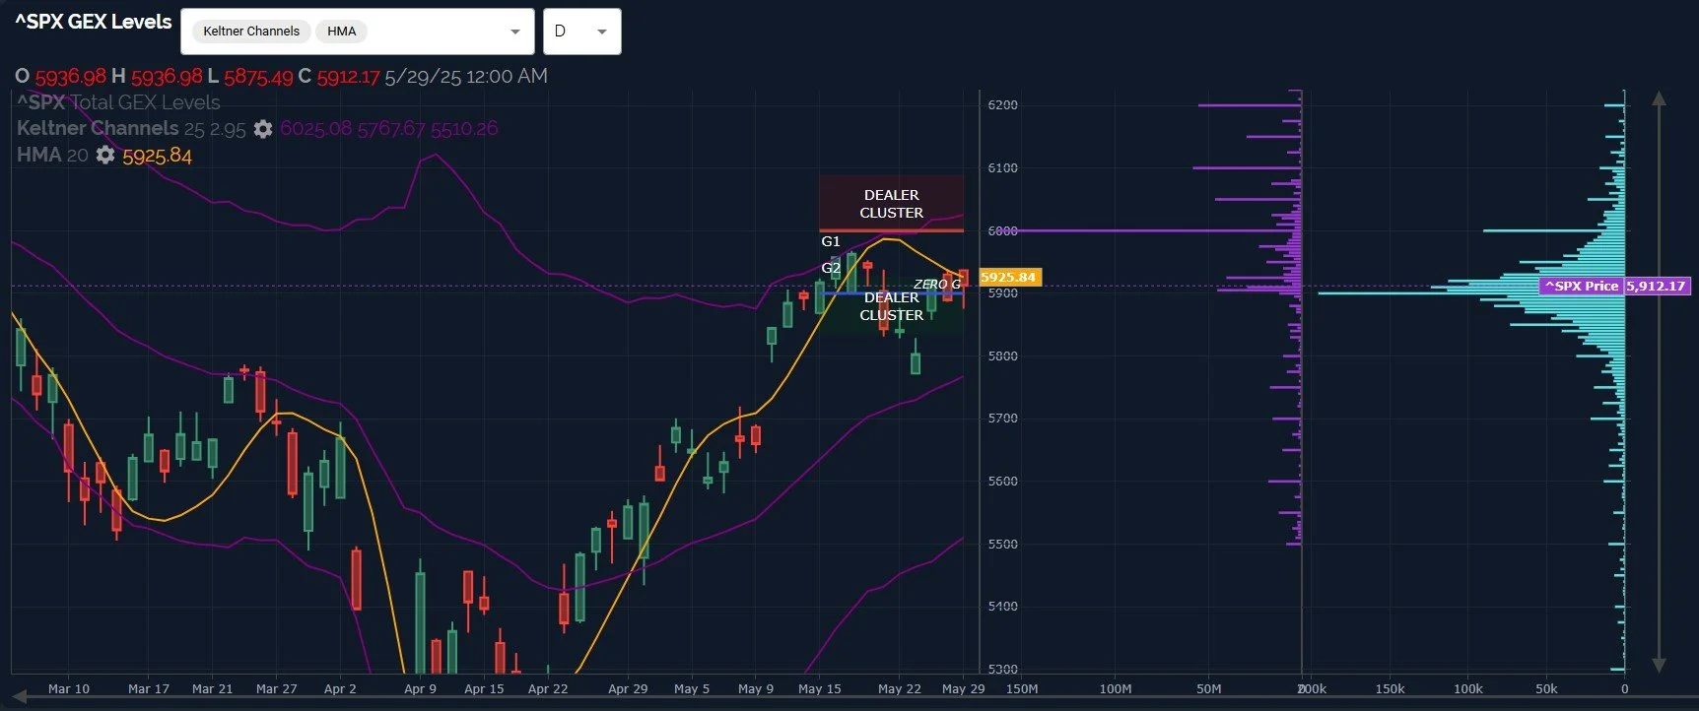This screenshot has height=711, width=1699.
Task: Click the up arrow on right range scale
Action: [x=1659, y=98]
